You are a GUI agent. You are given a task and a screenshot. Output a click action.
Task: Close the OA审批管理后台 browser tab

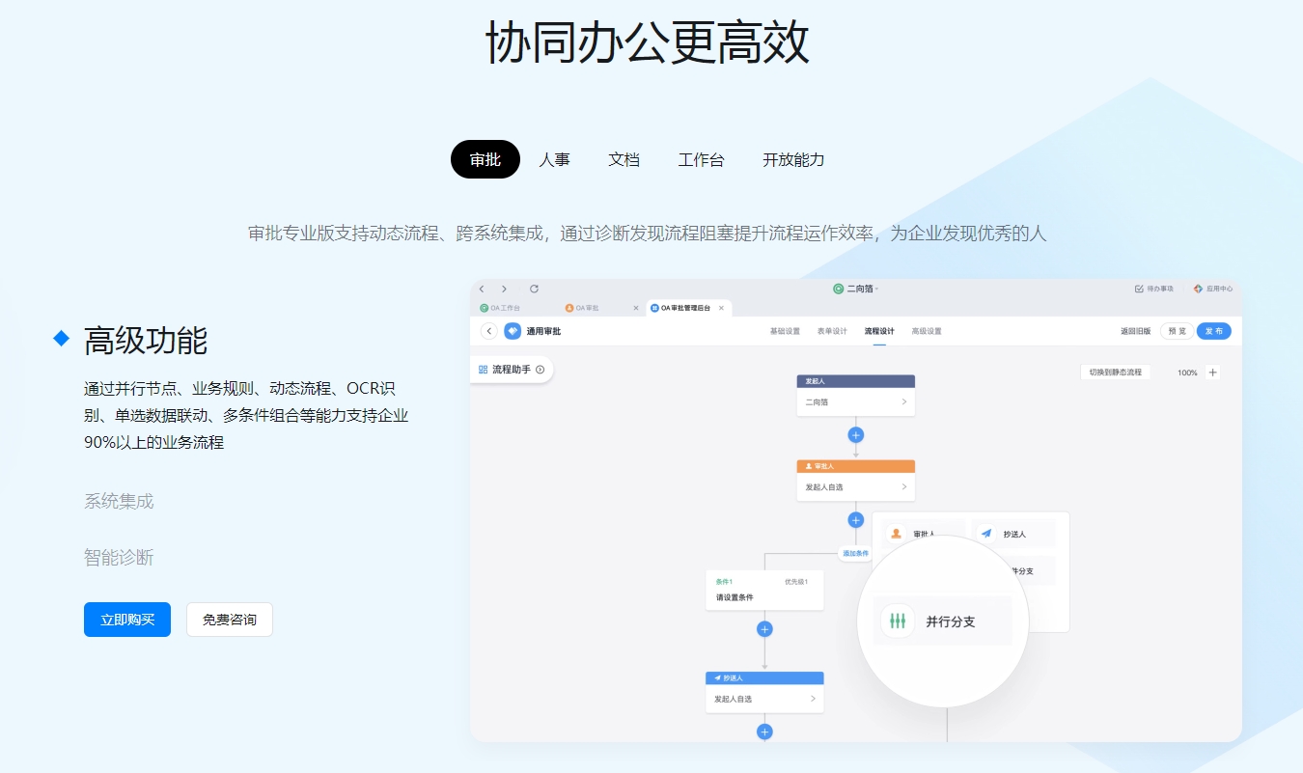click(721, 308)
